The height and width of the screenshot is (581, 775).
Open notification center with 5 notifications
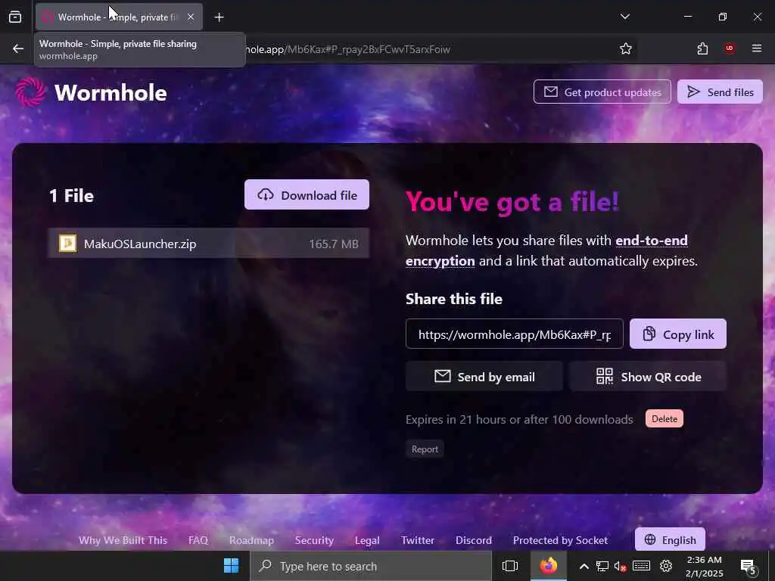click(749, 567)
